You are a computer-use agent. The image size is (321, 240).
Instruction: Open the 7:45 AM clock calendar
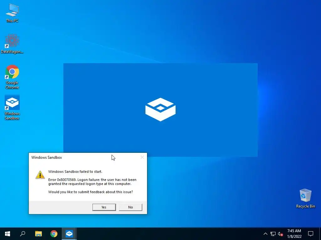coord(294,234)
